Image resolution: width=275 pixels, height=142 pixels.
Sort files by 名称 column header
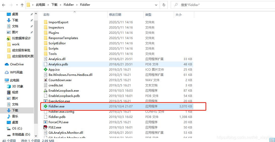point(46,15)
